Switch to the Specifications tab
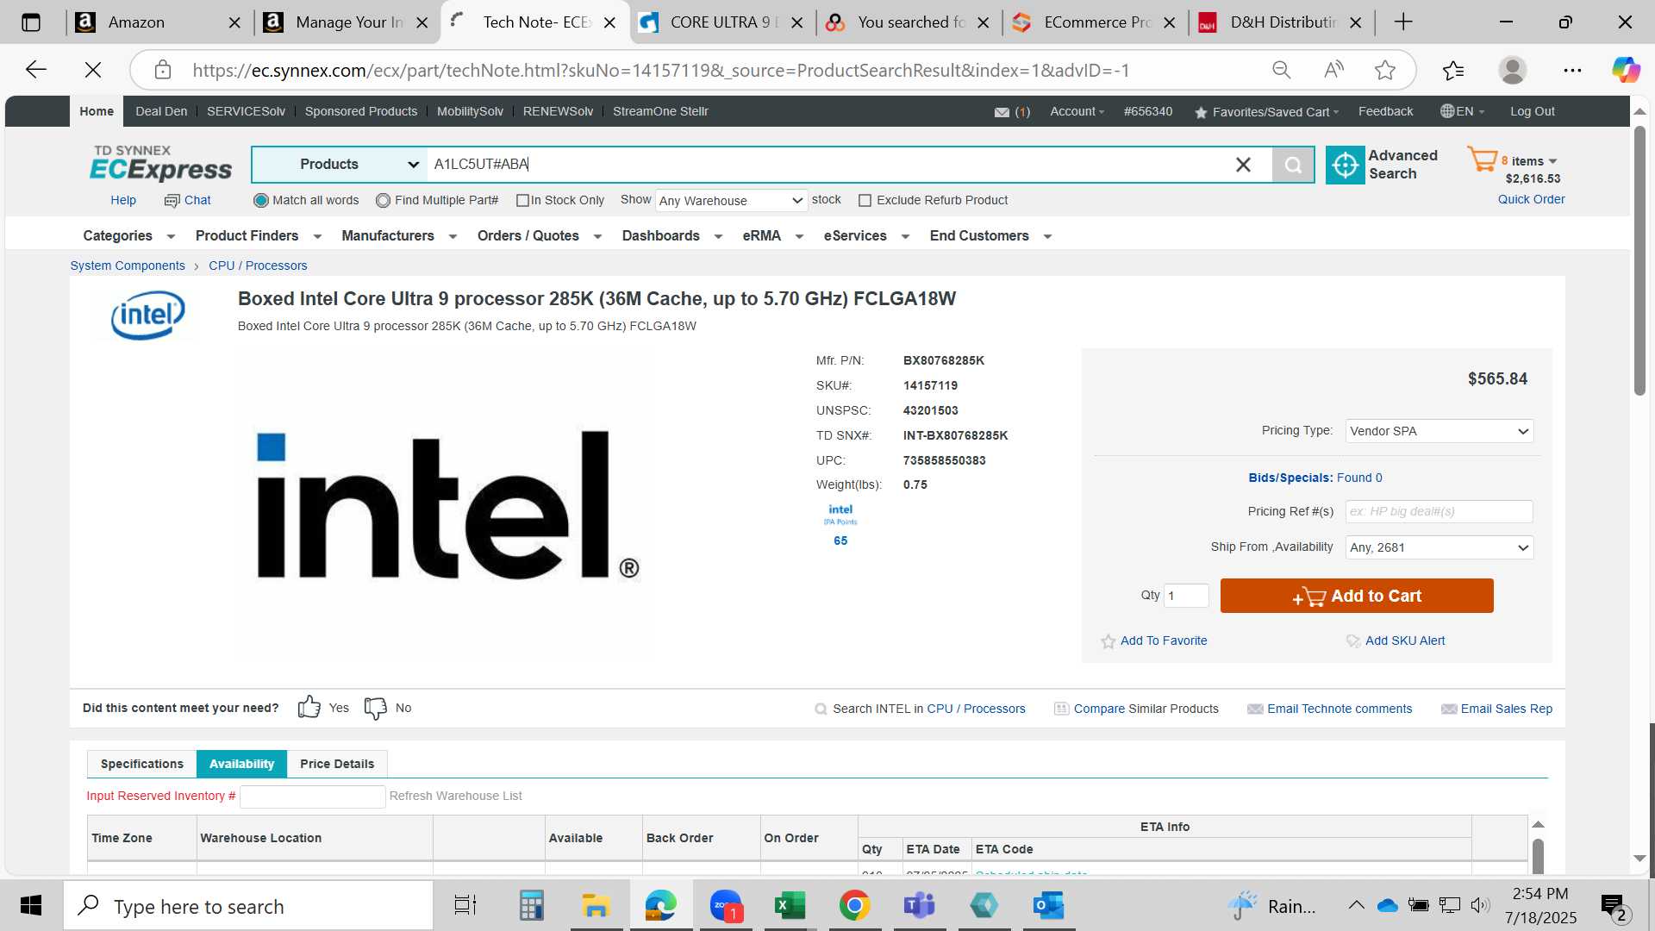The height and width of the screenshot is (931, 1655). [142, 764]
